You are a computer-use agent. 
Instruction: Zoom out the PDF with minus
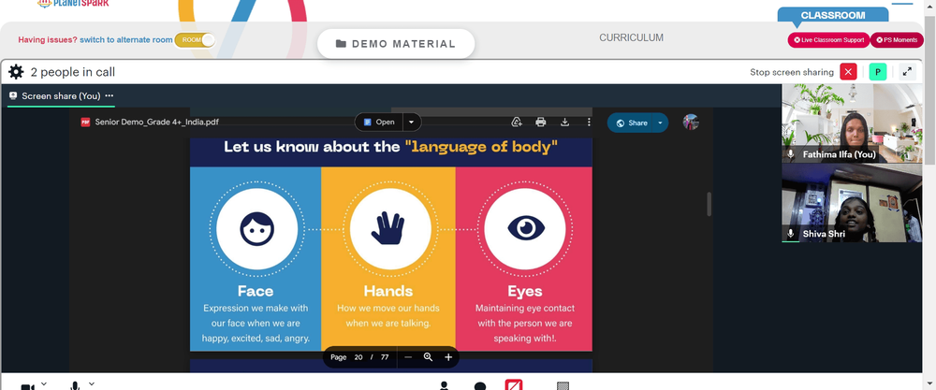[x=408, y=357]
